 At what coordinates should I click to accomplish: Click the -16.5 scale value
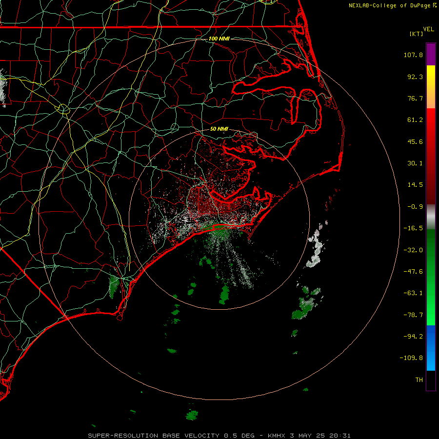pos(413,228)
